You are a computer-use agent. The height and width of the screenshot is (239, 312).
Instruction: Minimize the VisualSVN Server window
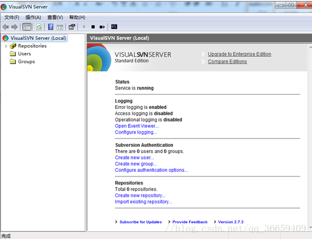tap(281, 5)
